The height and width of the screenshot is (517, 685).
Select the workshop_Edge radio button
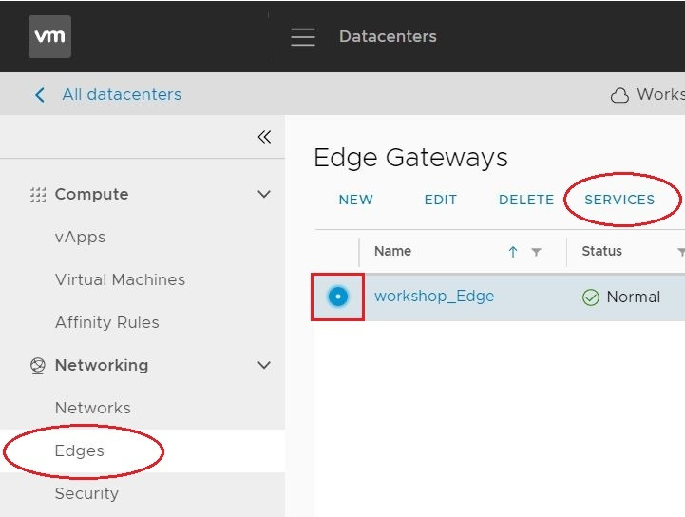337,297
